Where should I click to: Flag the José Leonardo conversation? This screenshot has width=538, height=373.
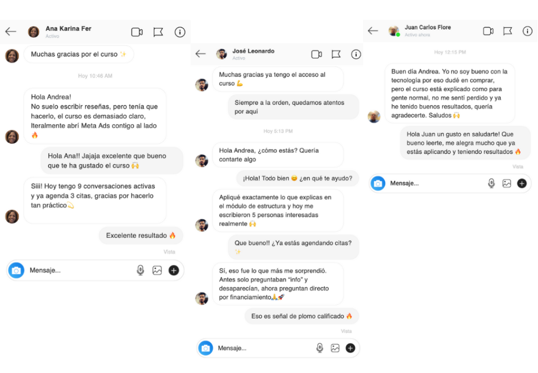click(x=336, y=54)
